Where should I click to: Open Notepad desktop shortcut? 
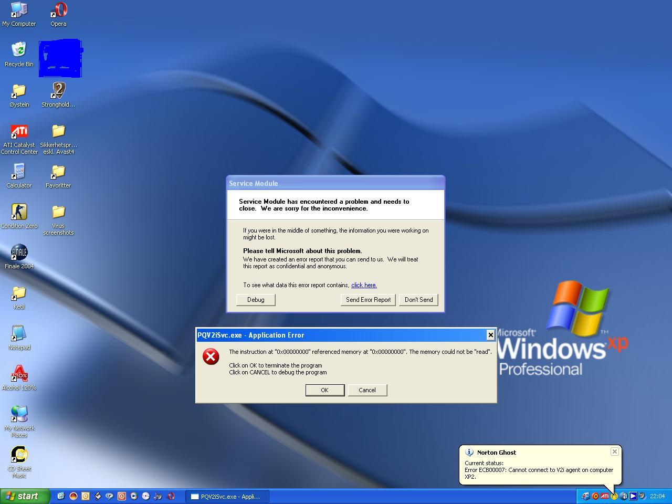pyautogui.click(x=19, y=338)
